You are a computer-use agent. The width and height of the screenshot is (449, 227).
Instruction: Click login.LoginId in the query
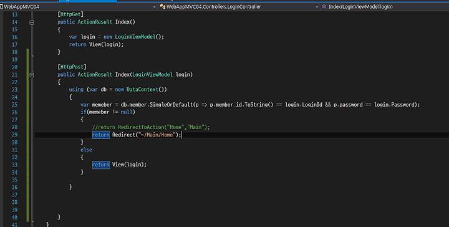(304, 105)
